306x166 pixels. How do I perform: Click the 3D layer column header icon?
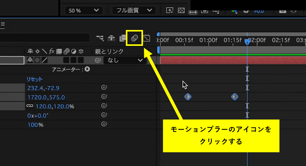[81, 51]
